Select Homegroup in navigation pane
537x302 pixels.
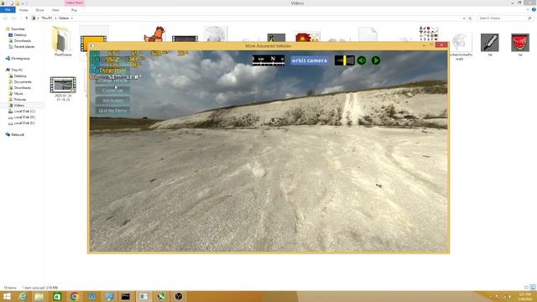pos(20,59)
